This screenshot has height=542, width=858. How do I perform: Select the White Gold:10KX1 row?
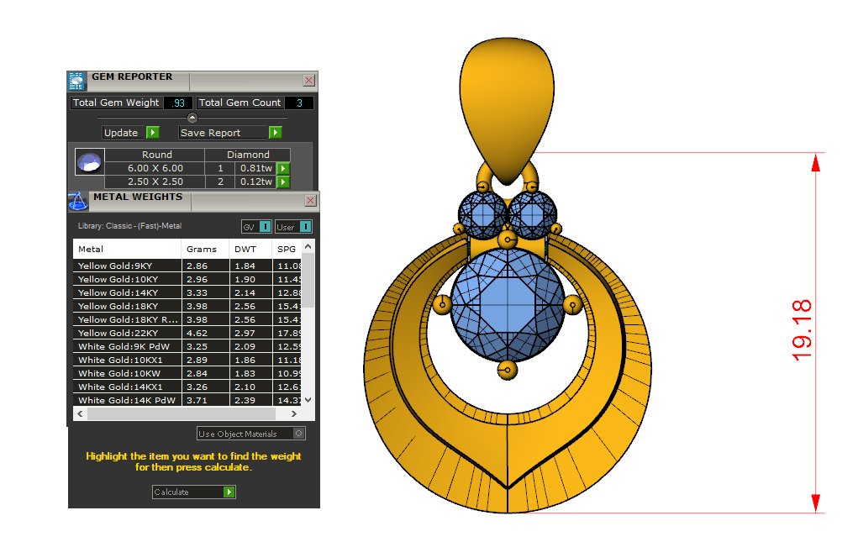point(187,360)
